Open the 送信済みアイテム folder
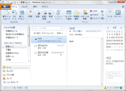This screenshot has height=91, width=126. coord(12,53)
